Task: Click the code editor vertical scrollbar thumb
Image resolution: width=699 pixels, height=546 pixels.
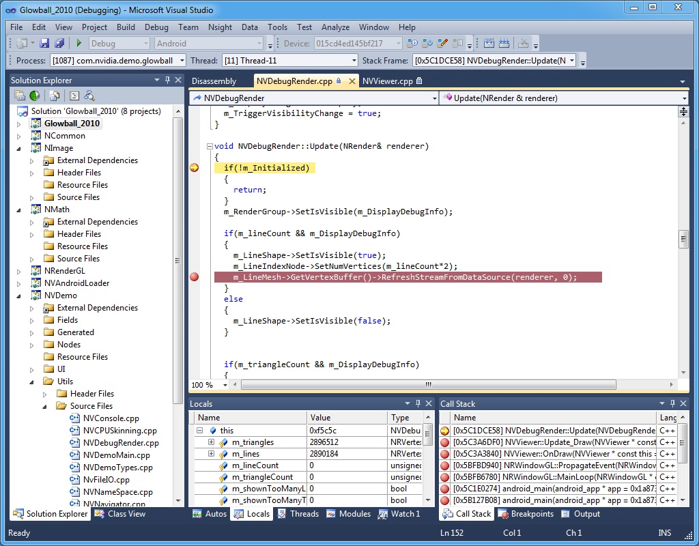Action: point(683,239)
